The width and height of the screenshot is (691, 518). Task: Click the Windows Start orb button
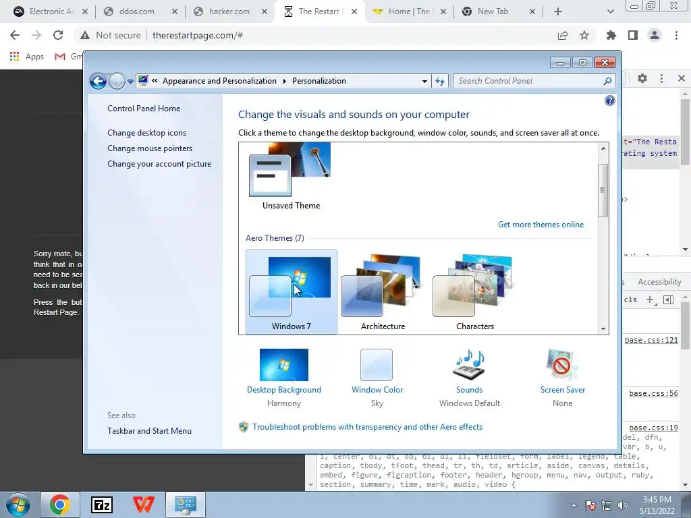pyautogui.click(x=18, y=505)
